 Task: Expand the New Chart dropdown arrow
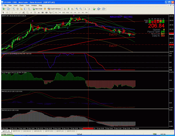pos(5,9)
